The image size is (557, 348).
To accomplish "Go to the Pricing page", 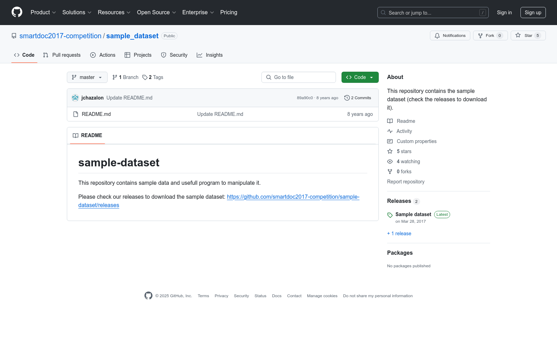I will (x=229, y=12).
